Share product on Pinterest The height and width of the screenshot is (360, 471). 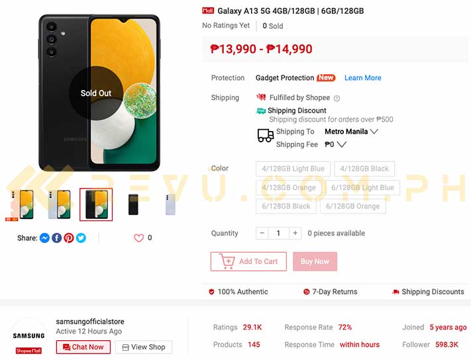69,238
